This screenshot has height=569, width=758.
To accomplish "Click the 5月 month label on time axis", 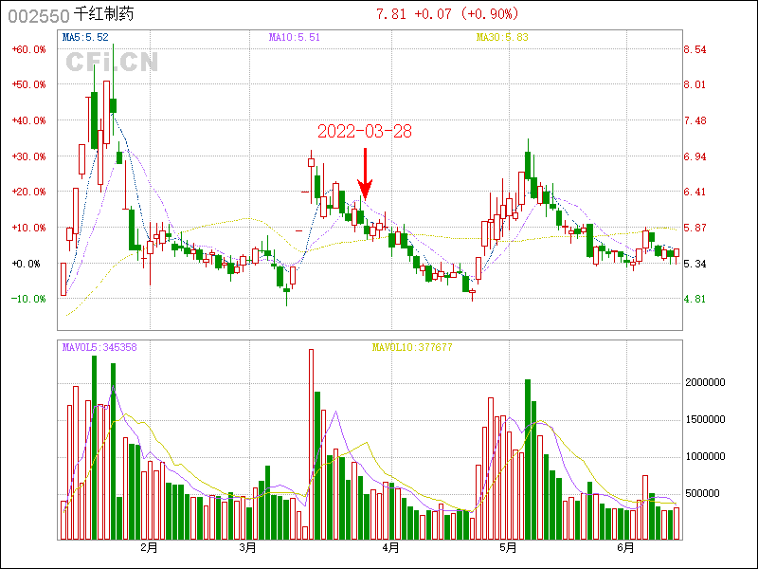I will pyautogui.click(x=507, y=548).
